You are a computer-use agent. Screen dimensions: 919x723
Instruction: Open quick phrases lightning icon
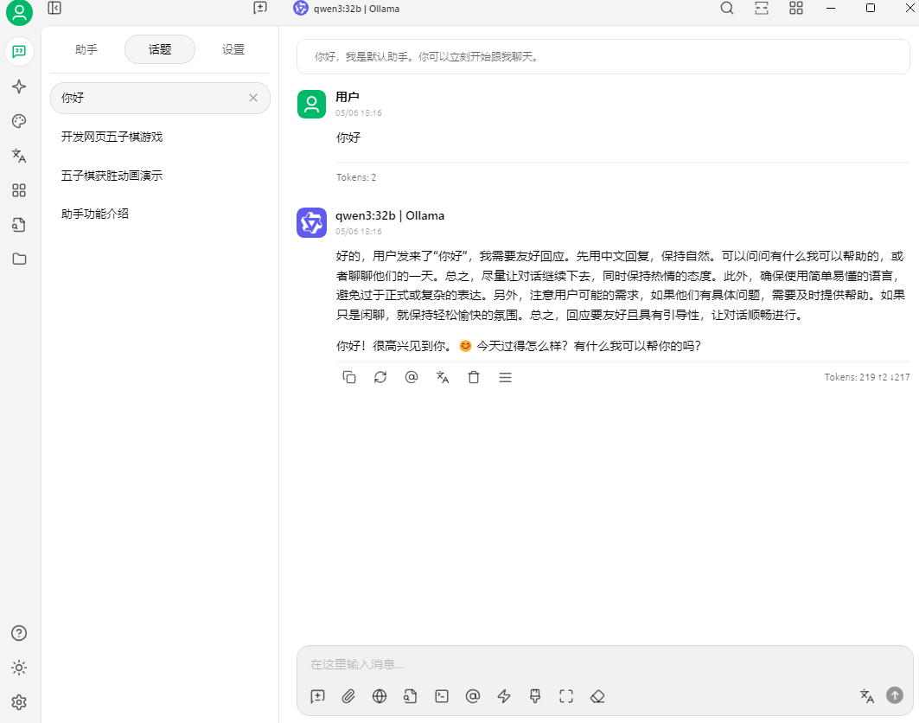click(x=504, y=696)
